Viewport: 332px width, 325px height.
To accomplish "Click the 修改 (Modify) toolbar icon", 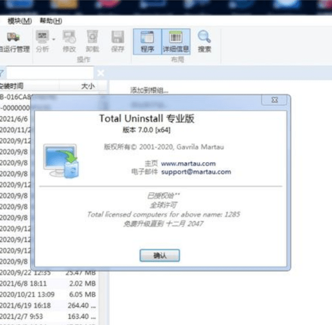I will (x=69, y=41).
